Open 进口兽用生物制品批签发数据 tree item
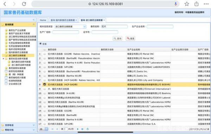The width and height of the screenshot is (211, 134). 23,36
